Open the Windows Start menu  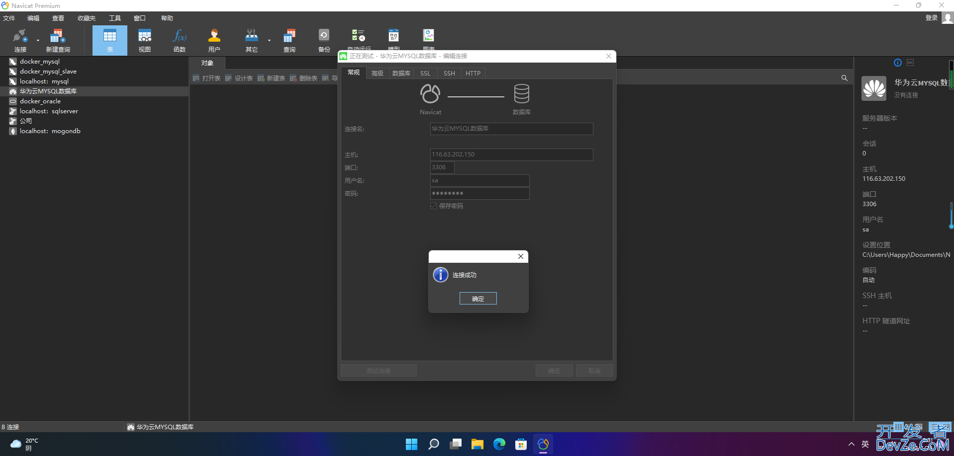tap(411, 444)
